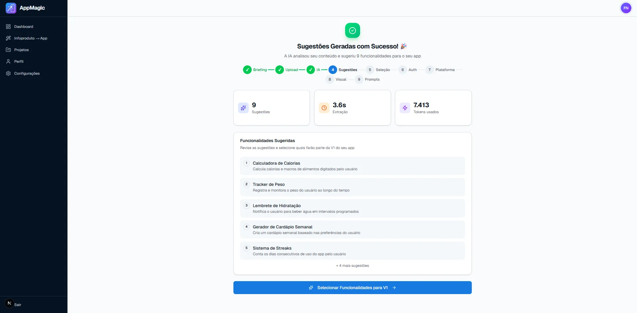Image resolution: width=637 pixels, height=313 pixels.
Task: Click the Configurações gear icon
Action: point(8,73)
